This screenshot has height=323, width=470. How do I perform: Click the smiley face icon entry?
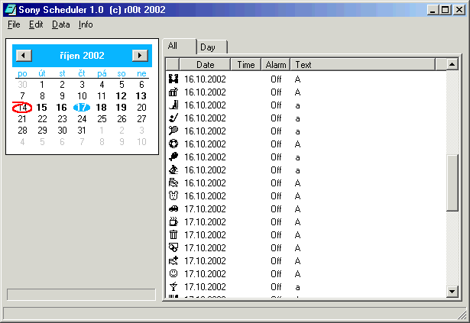pos(173,274)
